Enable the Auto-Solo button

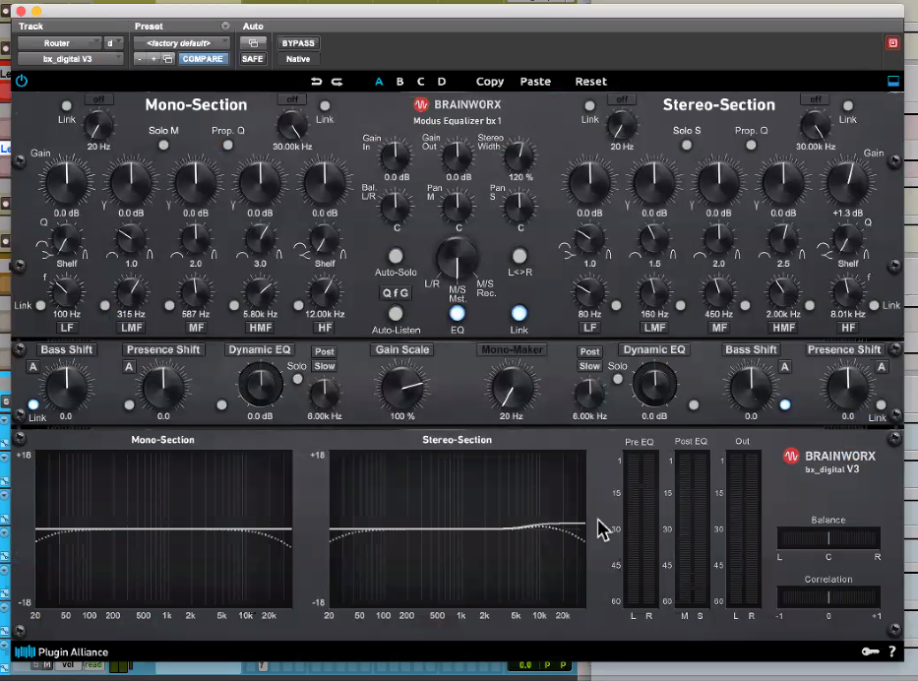[x=396, y=256]
